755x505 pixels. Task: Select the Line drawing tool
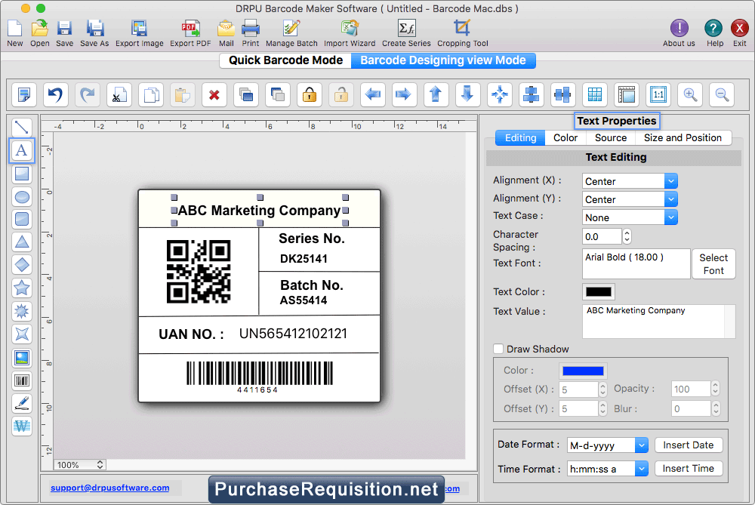click(22, 127)
